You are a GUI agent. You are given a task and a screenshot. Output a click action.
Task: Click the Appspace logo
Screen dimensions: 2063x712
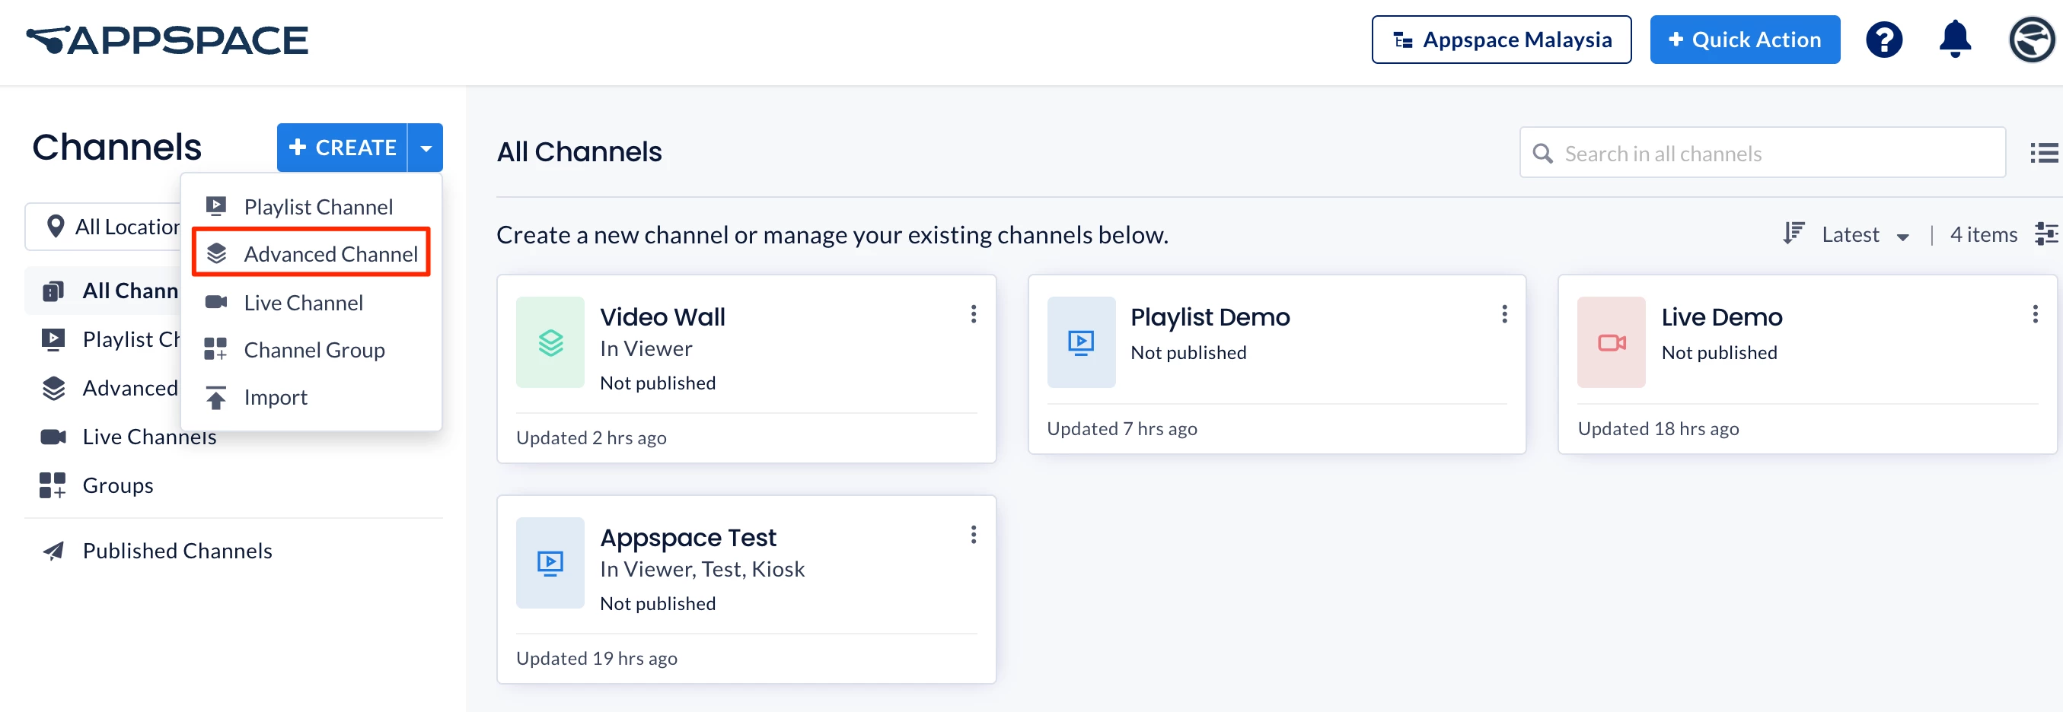pyautogui.click(x=167, y=40)
